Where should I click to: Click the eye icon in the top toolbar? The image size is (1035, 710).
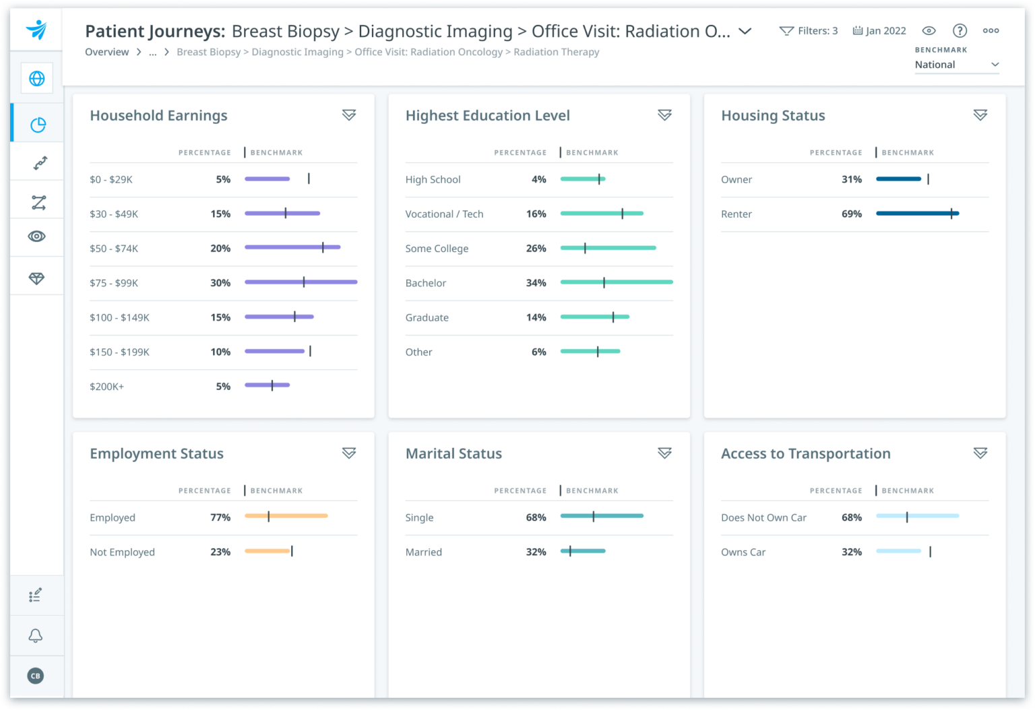pyautogui.click(x=929, y=30)
